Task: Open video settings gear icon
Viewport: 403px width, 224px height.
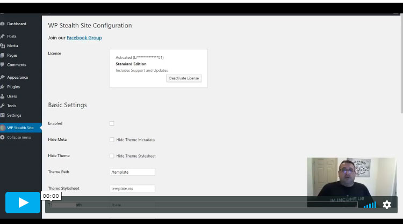Action: [x=387, y=205]
